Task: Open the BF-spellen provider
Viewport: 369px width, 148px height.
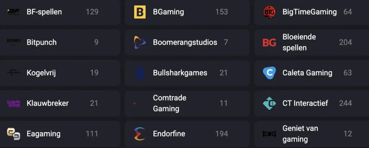Action: pos(44,12)
